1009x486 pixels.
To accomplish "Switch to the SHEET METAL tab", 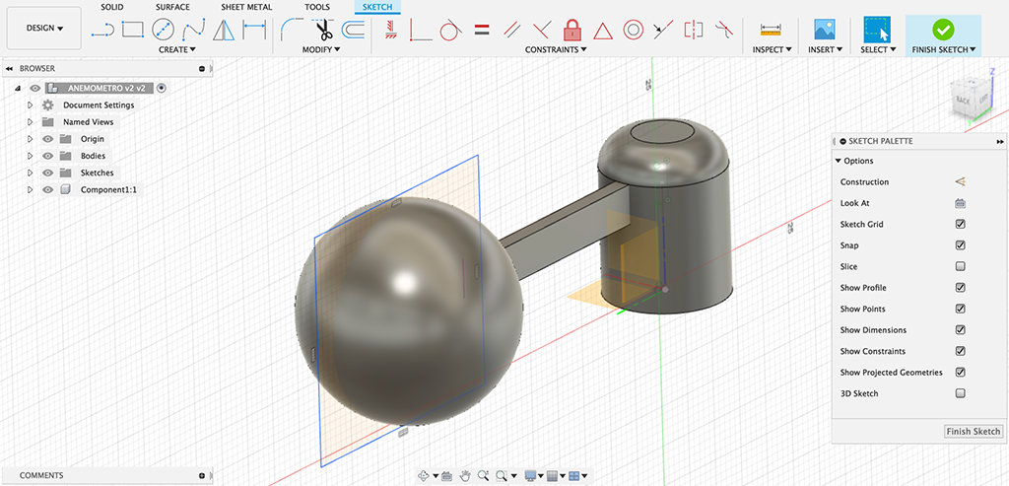I will pyautogui.click(x=246, y=7).
